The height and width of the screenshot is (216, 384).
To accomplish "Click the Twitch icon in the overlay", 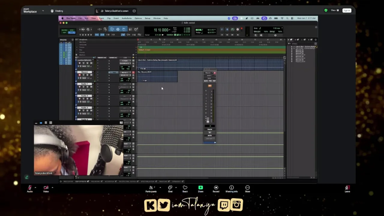I will tap(223, 205).
